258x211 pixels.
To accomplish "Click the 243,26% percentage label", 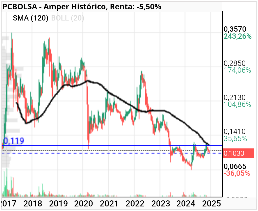I will 238,36.
